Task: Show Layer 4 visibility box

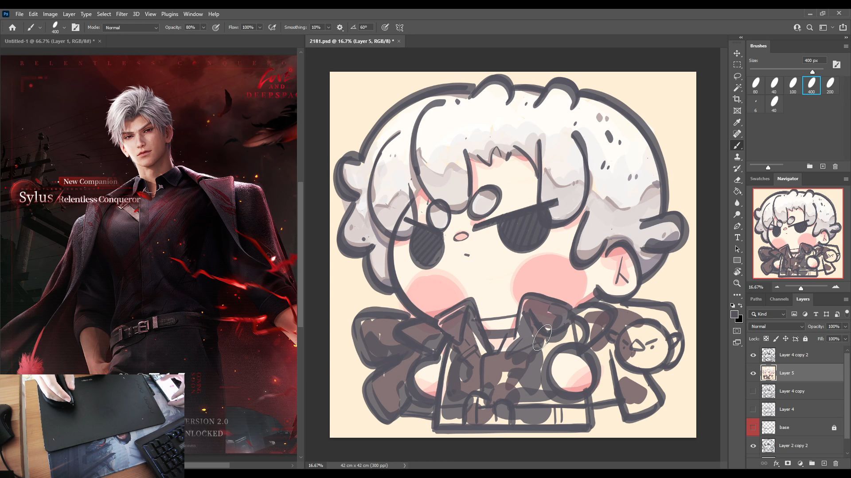Action: pyautogui.click(x=753, y=409)
